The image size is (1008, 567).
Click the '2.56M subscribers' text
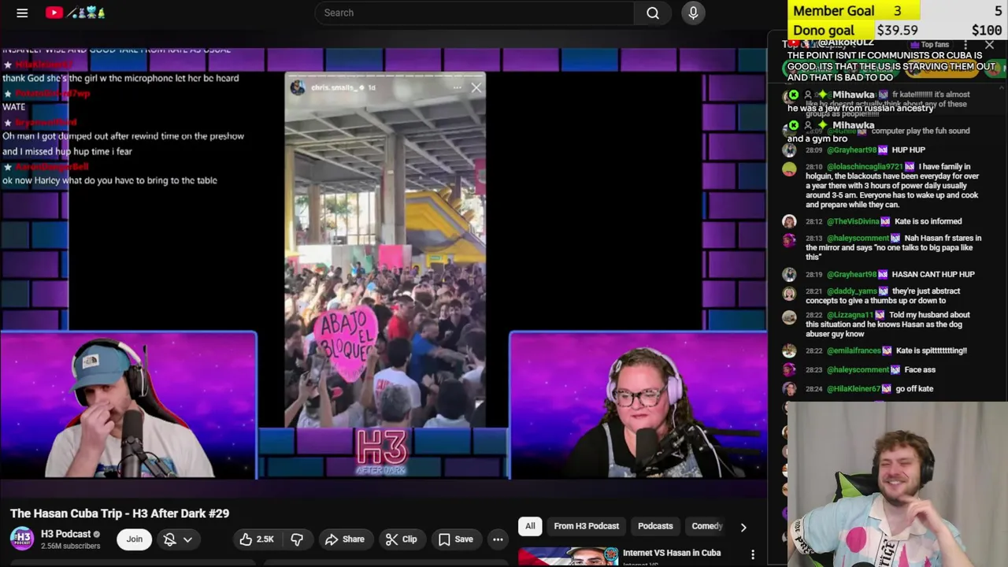pos(70,547)
